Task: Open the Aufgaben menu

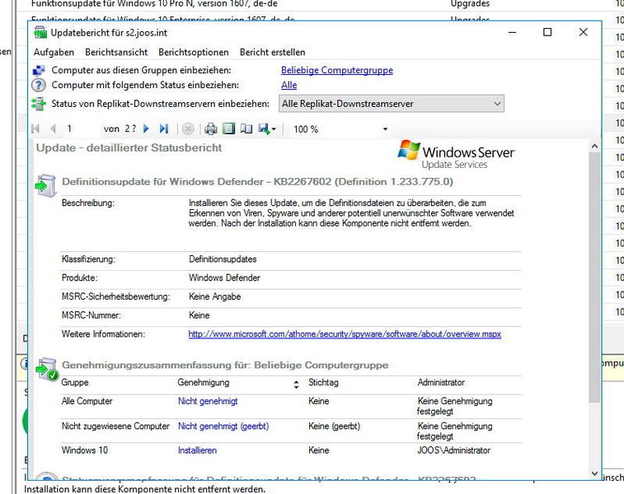Action: [54, 52]
